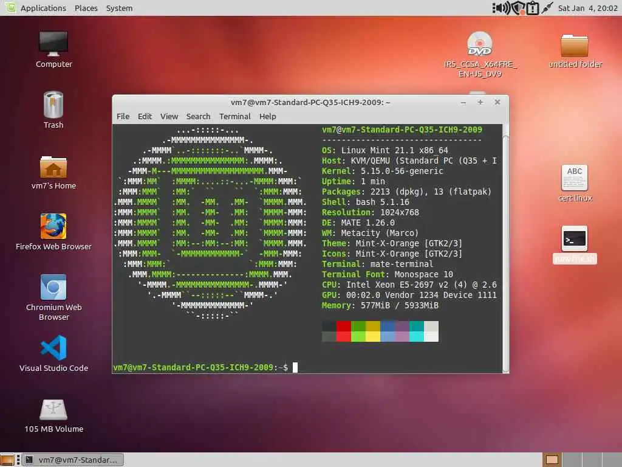Minimize the terminal window

point(463,102)
